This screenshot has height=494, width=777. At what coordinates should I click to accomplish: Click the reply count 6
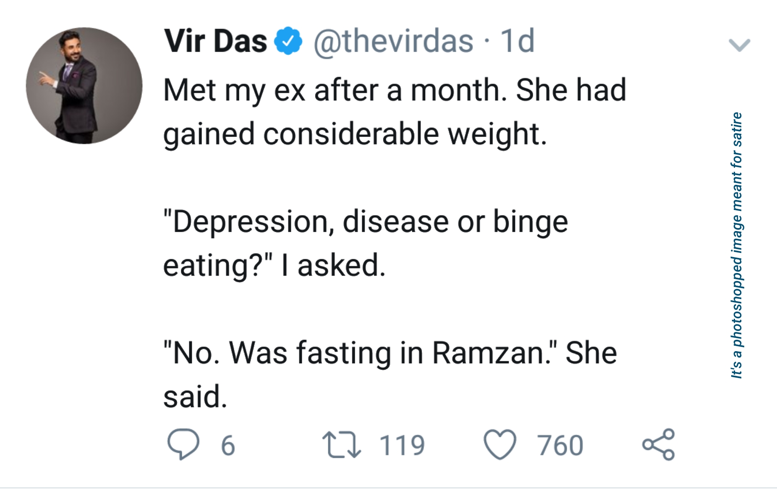(x=228, y=445)
